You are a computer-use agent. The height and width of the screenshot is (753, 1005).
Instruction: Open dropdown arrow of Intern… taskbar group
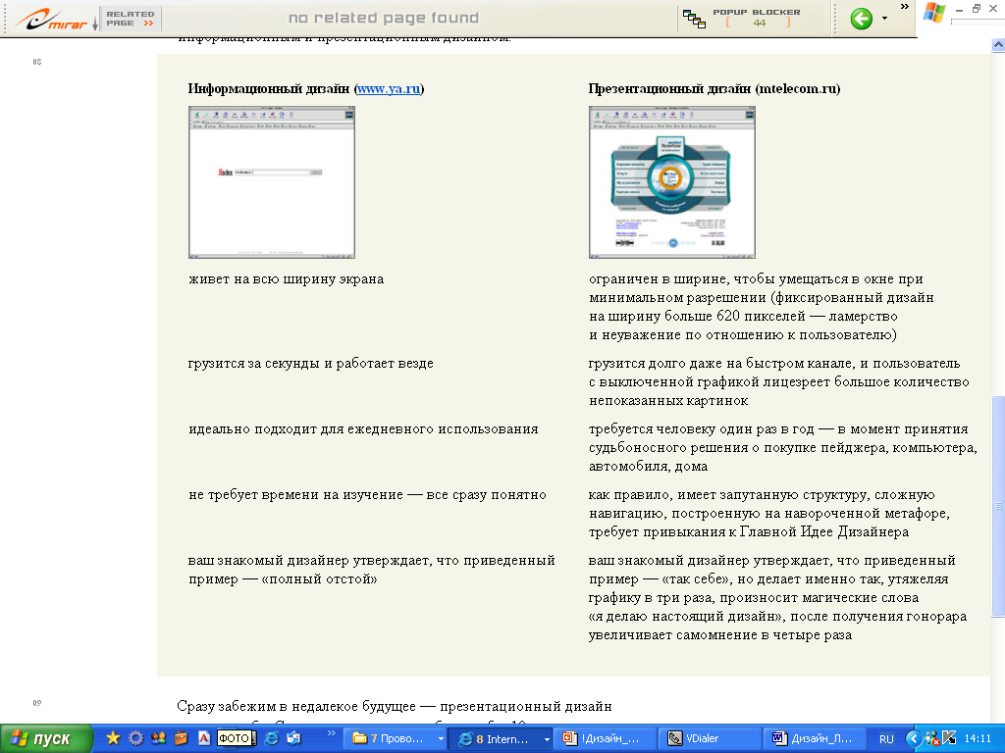point(547,739)
